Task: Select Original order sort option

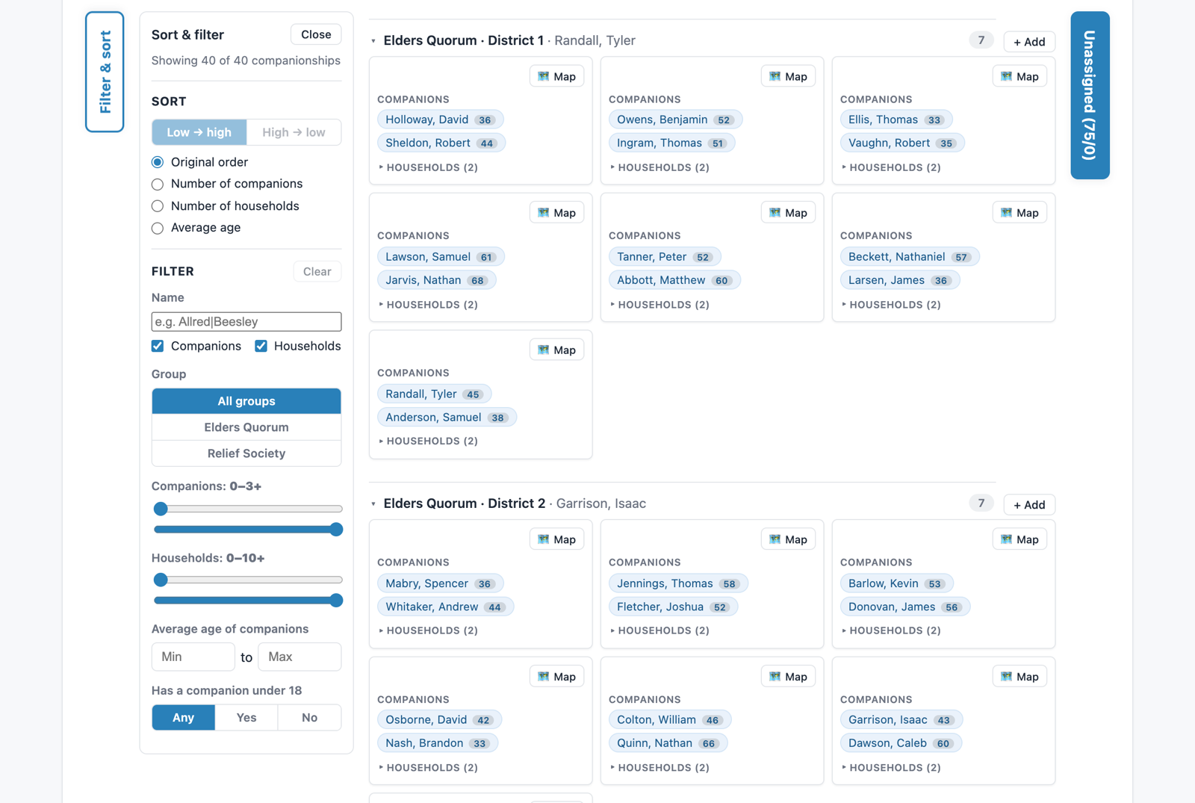Action: pos(158,162)
